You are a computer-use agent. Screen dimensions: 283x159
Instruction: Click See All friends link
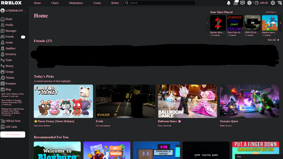coord(273,40)
